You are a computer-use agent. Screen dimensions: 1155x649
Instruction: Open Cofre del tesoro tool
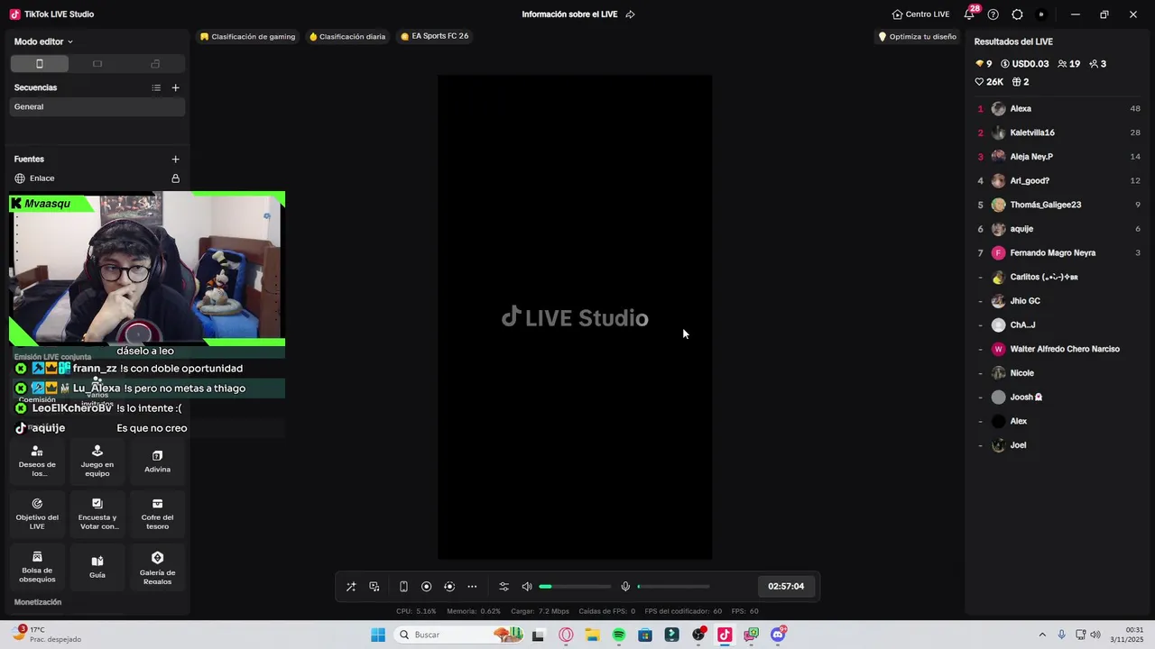[157, 514]
